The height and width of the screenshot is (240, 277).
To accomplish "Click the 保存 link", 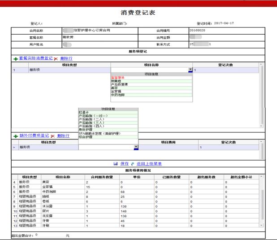I will tap(125, 164).
